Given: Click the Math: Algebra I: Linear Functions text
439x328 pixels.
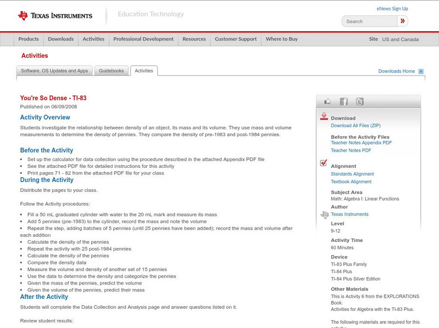Looking at the screenshot, I should pyautogui.click(x=365, y=199).
